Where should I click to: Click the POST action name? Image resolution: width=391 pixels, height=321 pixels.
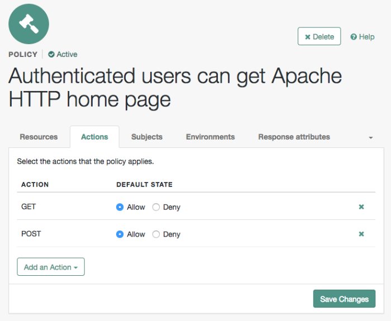tap(31, 234)
